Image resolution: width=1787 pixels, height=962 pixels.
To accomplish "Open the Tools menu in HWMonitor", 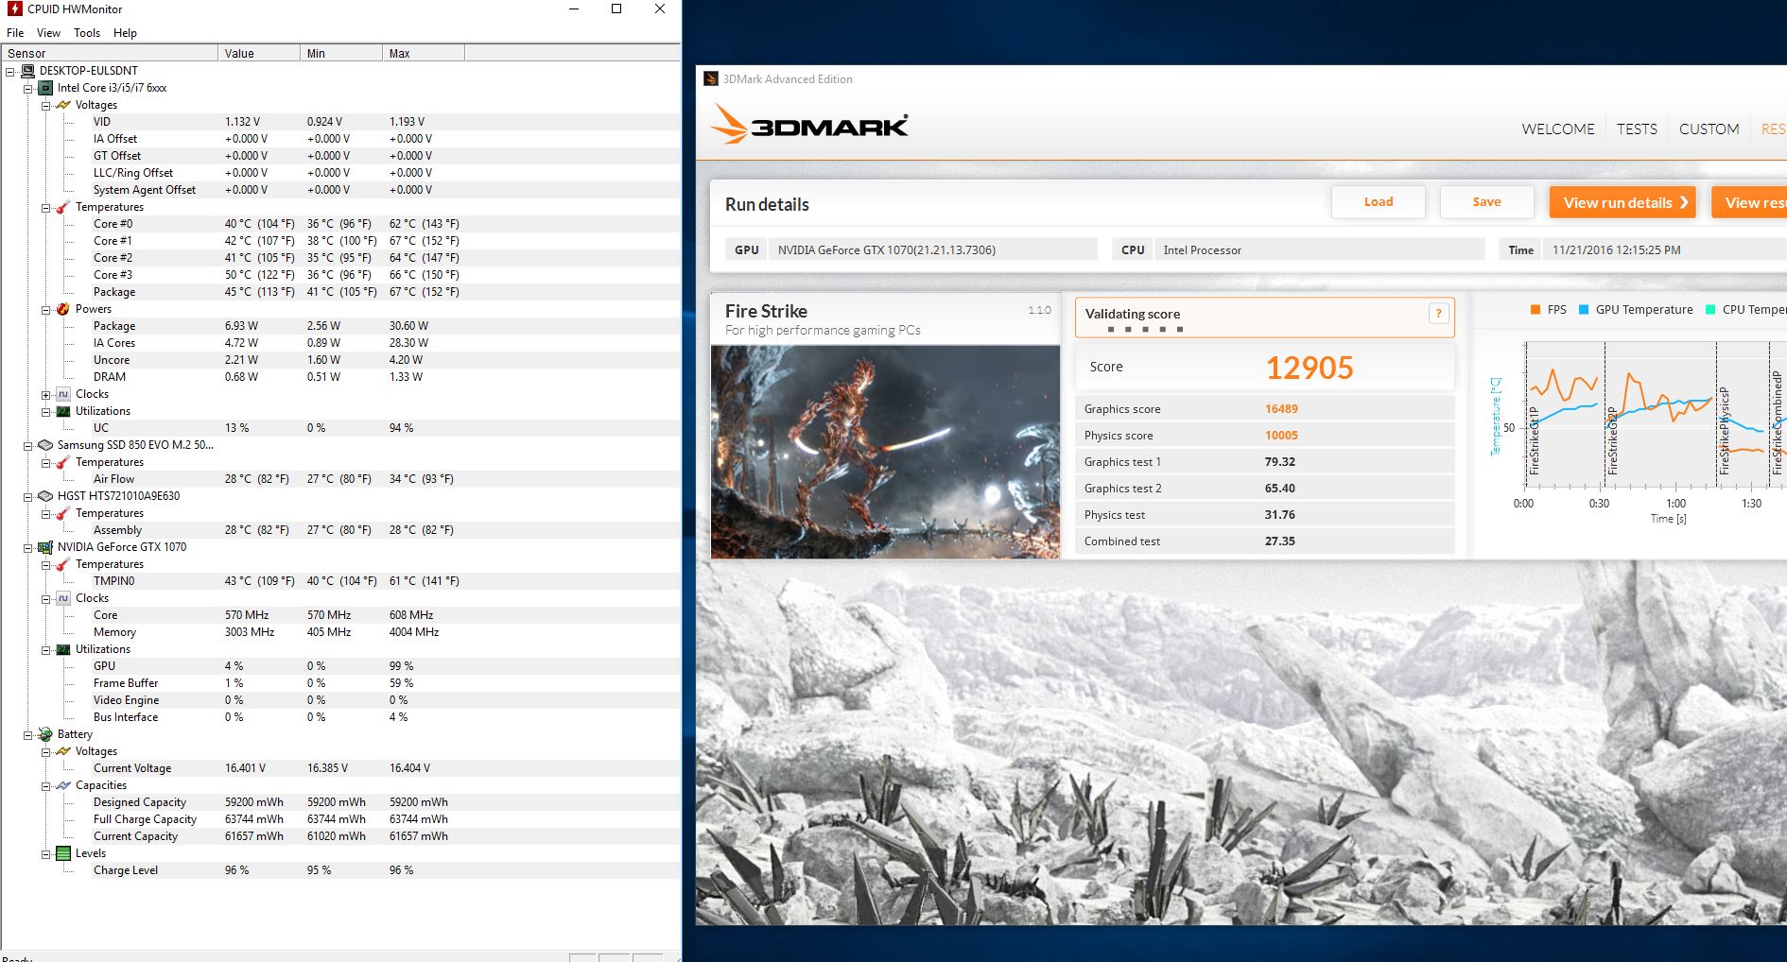I will pyautogui.click(x=87, y=32).
